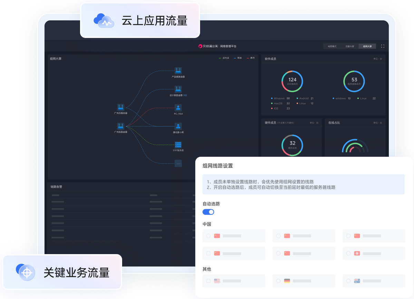414x299 pixels.
Task: Select the Hong Kong flag line radio button
Action: [x=348, y=253]
